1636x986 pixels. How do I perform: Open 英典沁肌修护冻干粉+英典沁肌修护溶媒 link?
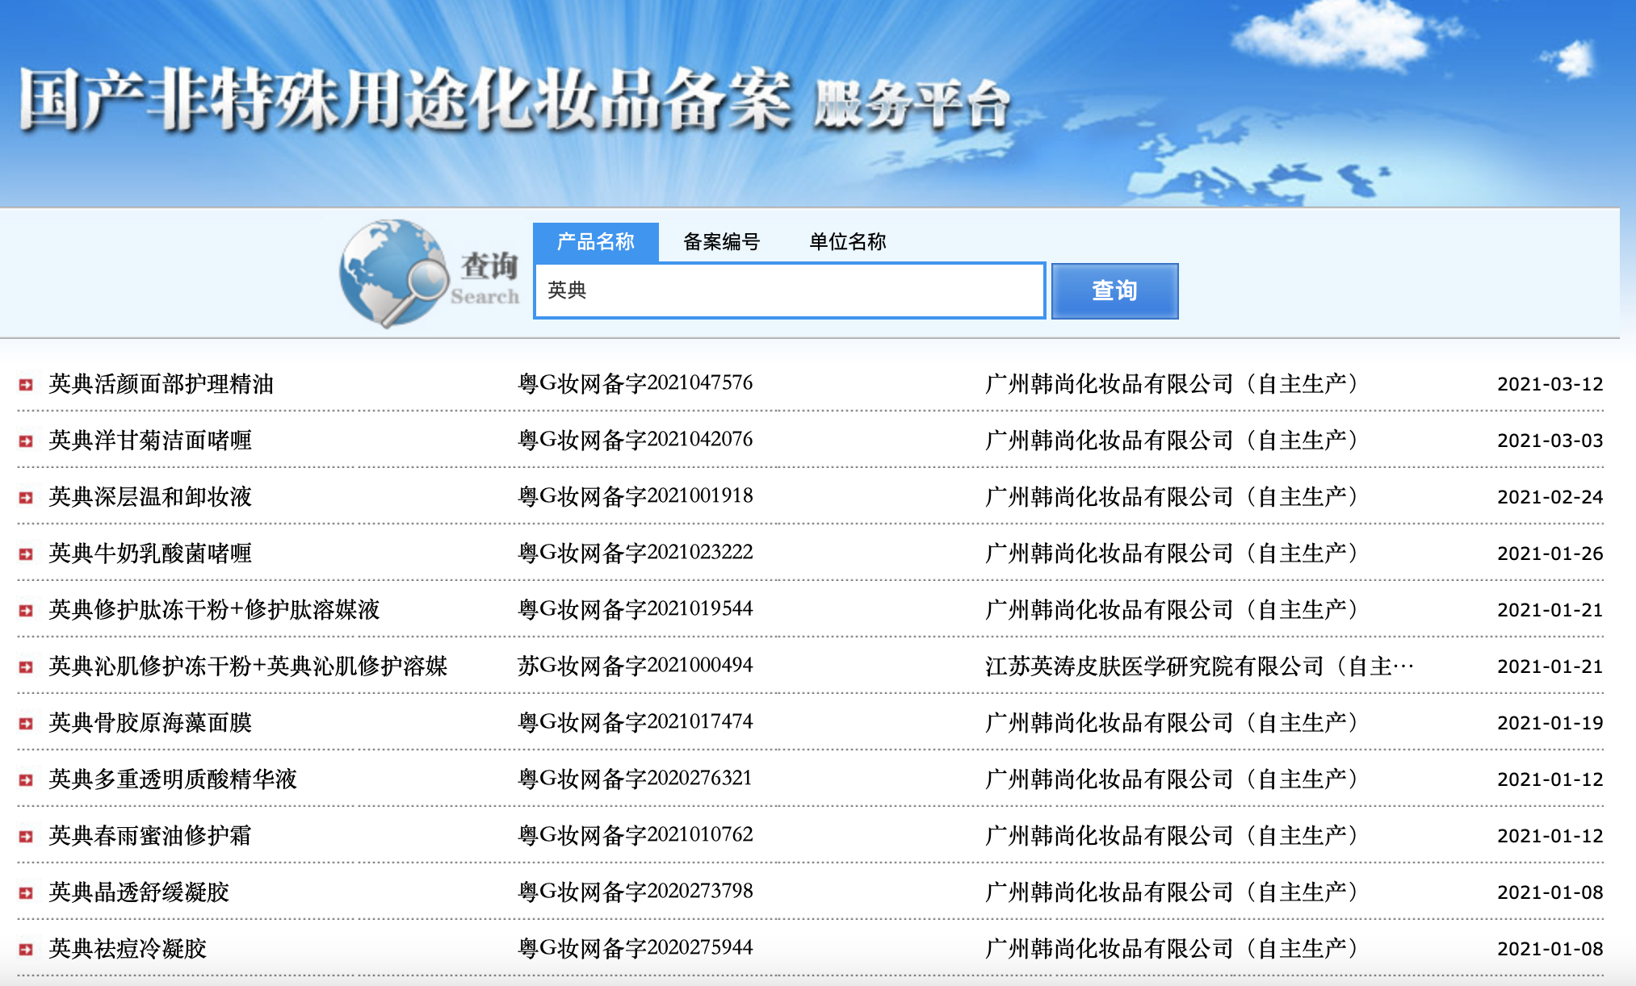click(x=248, y=666)
